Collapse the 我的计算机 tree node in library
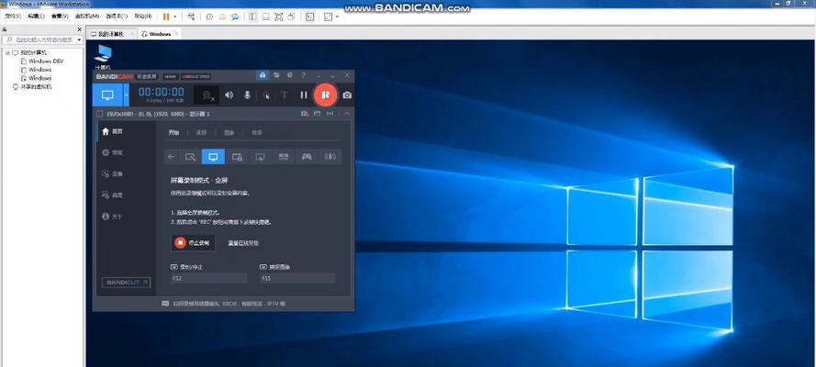 [7, 52]
